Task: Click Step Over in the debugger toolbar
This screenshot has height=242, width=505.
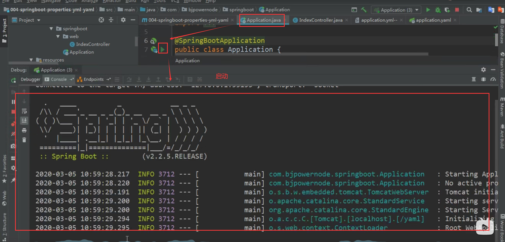Action: pyautogui.click(x=129, y=79)
